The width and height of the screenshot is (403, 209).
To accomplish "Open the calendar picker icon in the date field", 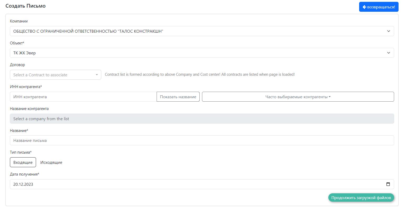I will (388, 184).
